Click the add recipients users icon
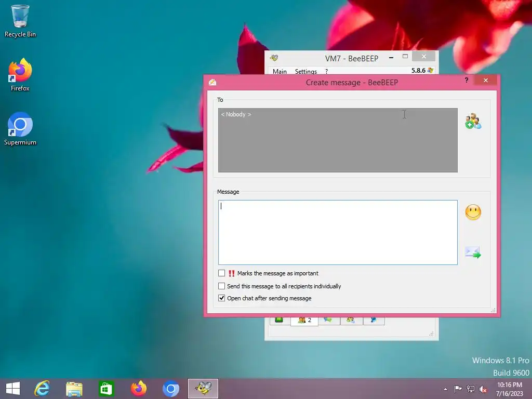 473,121
